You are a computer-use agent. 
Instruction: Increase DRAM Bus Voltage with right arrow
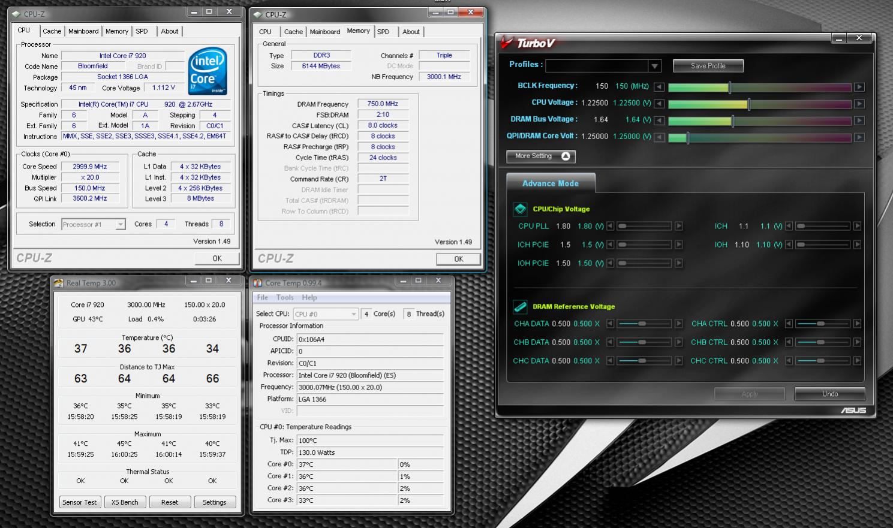[x=859, y=120]
